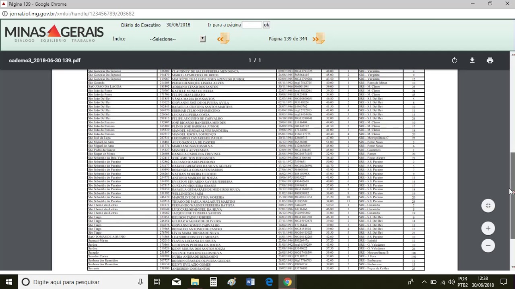Click the Minas Gerais logo
515x289 pixels.
click(x=54, y=33)
